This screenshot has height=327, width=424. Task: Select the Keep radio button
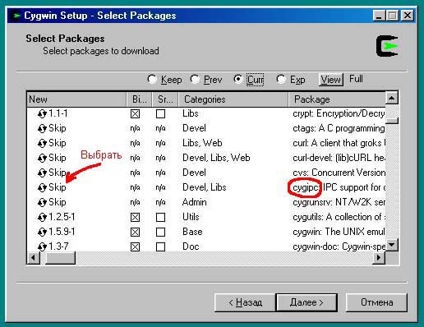[x=152, y=79]
